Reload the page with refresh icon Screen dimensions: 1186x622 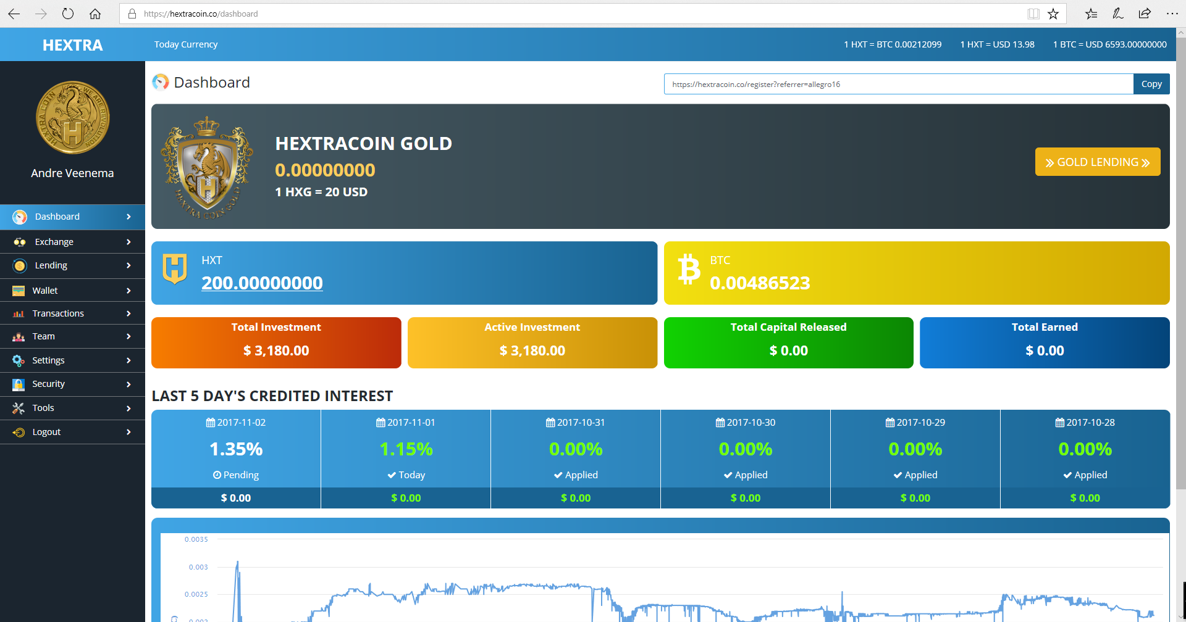tap(68, 14)
